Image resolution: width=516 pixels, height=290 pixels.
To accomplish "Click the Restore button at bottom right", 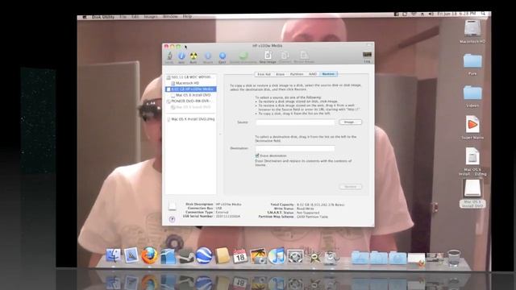I will (x=350, y=186).
